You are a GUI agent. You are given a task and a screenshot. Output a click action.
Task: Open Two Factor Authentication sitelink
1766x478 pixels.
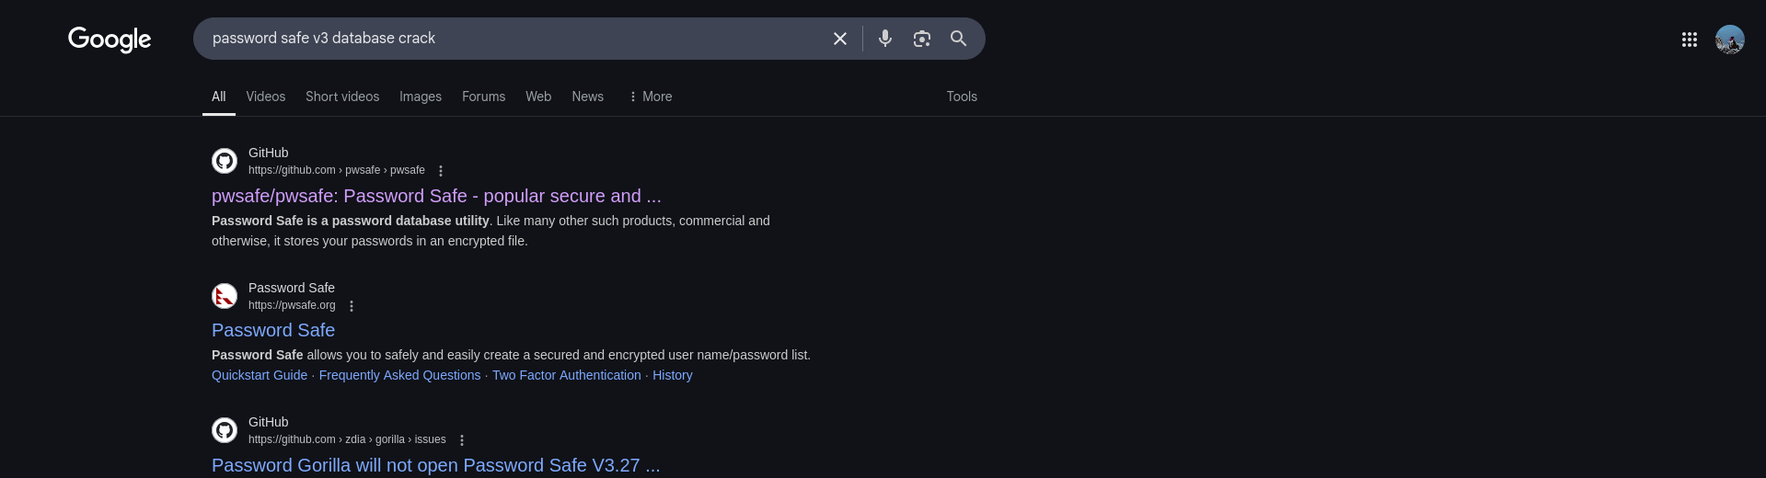point(566,375)
